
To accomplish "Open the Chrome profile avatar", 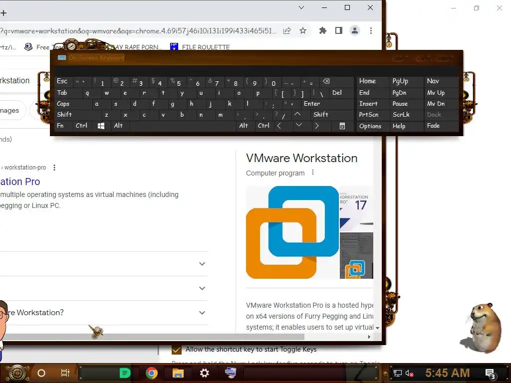I will 355,30.
